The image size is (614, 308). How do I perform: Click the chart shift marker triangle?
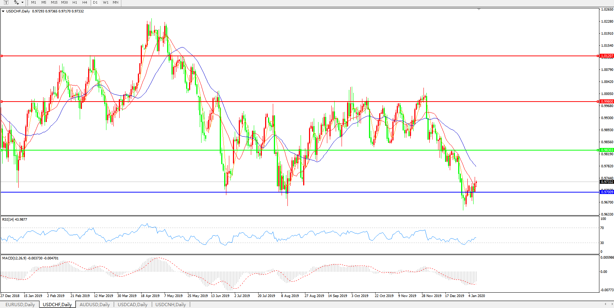click(479, 9)
